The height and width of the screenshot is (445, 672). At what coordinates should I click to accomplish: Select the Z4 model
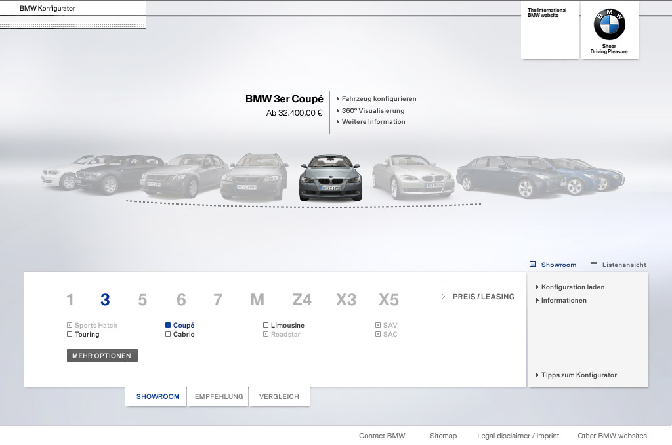point(302,300)
